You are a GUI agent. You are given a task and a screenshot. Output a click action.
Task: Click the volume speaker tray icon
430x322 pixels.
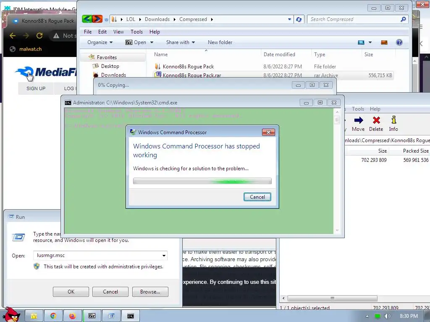point(387,316)
